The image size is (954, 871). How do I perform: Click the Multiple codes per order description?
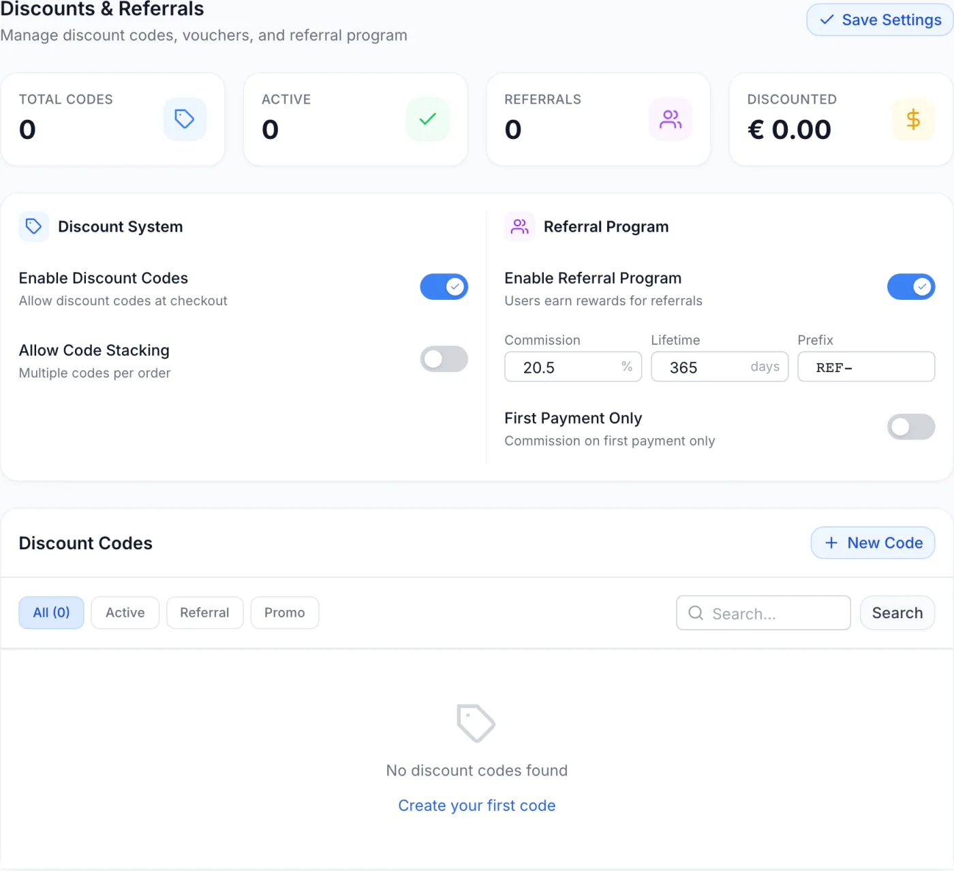(95, 373)
